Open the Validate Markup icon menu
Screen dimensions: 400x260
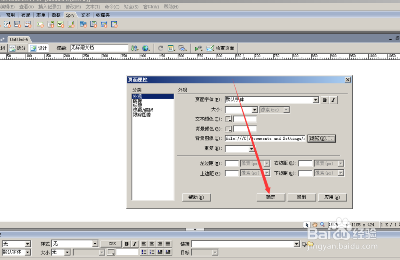pos(198,48)
